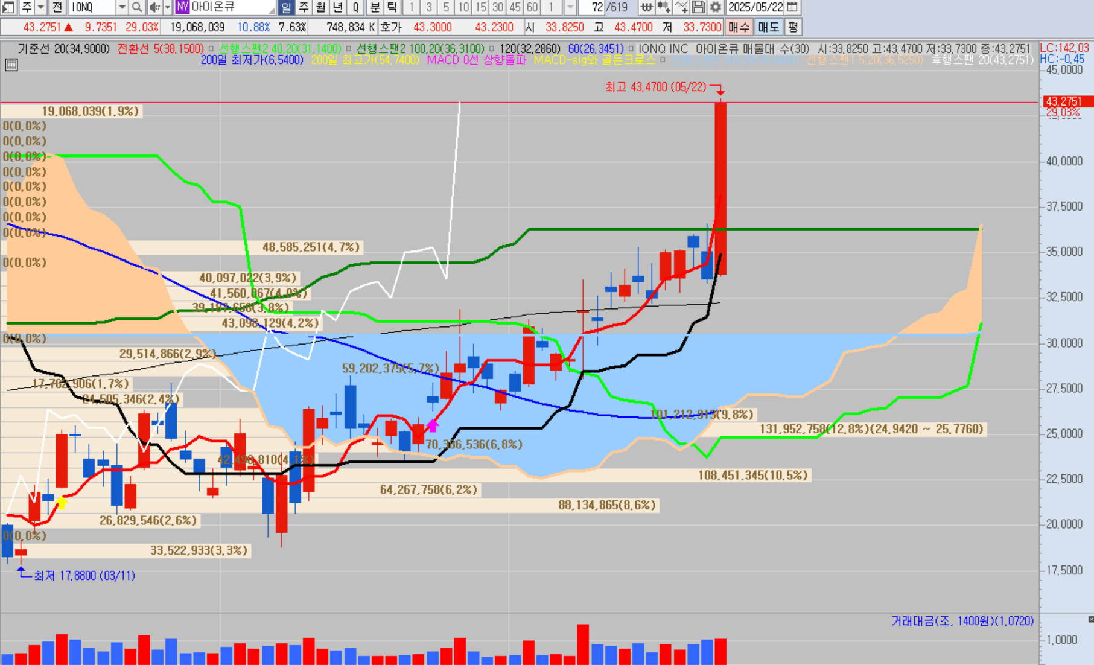1094x665 pixels.
Task: Select the daily (일) chart period
Action: pyautogui.click(x=286, y=7)
